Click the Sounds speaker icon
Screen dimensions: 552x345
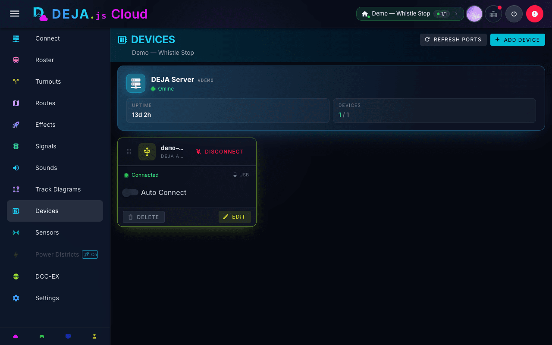pos(16,168)
